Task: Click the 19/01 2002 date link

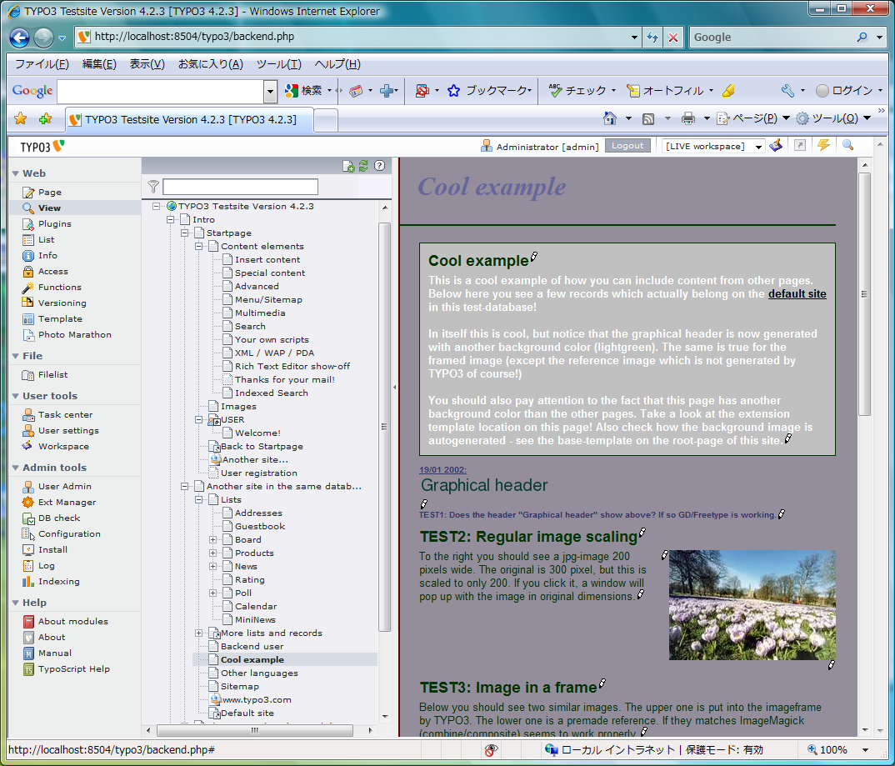Action: (x=442, y=470)
